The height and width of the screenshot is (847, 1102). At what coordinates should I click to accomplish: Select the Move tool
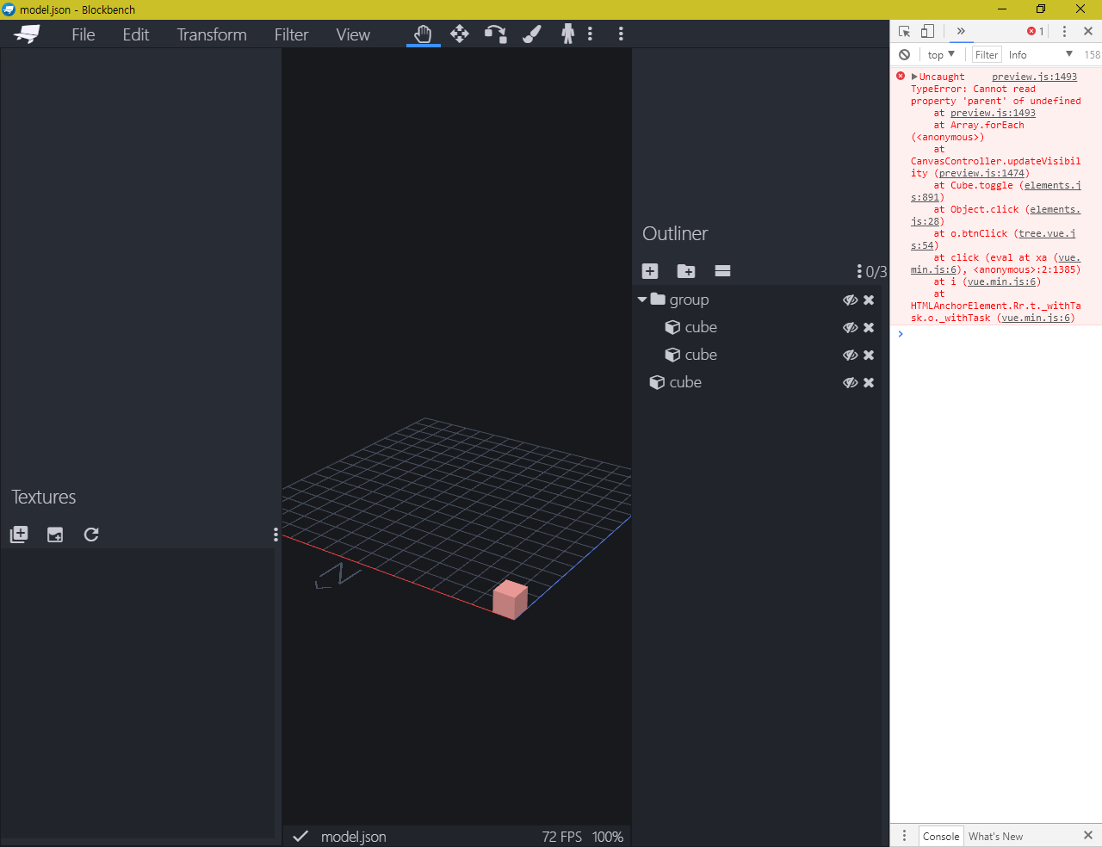459,34
